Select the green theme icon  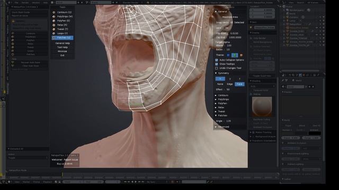tap(235, 55)
